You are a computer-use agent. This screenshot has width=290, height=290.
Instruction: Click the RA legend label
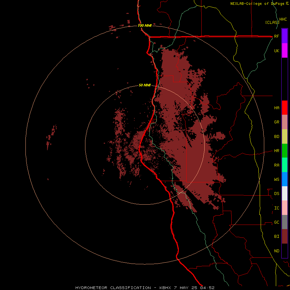[x=276, y=165]
